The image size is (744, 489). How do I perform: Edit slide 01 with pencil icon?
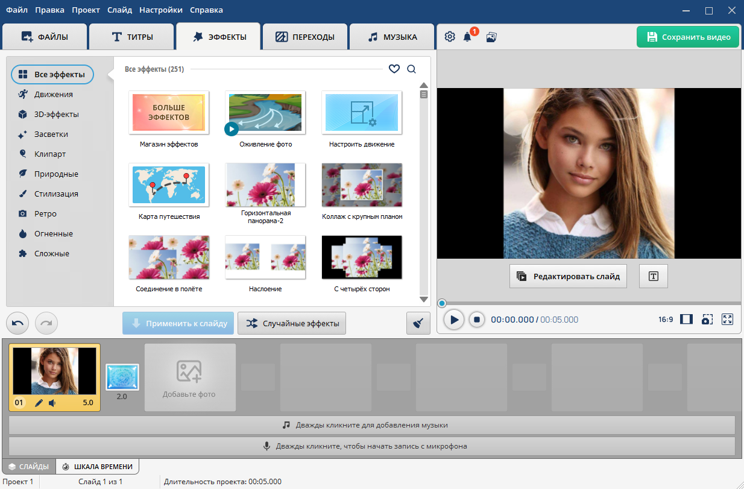click(x=39, y=403)
